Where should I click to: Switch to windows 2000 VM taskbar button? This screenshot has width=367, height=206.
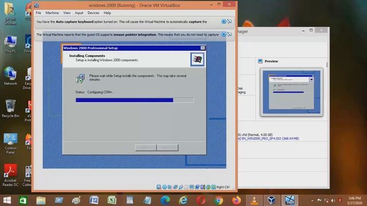[x=290, y=200]
